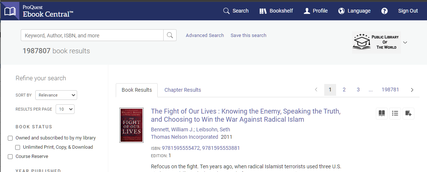Open the Language menu item
The image size is (427, 172).
point(354,11)
